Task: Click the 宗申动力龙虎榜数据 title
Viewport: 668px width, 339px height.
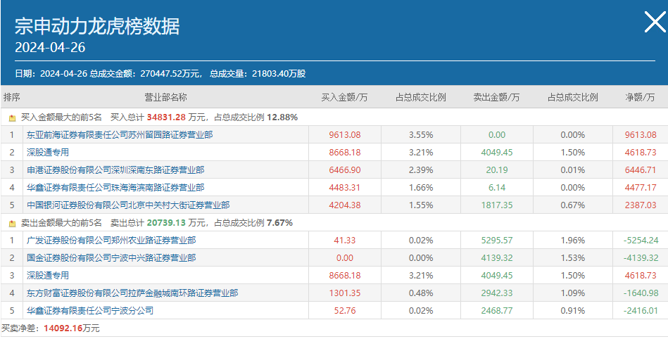Action: click(97, 27)
